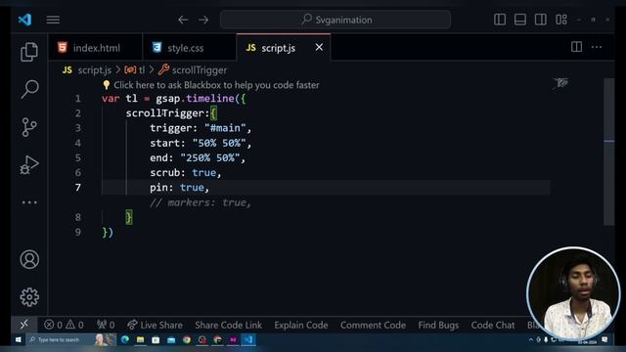The image size is (626, 352).
Task: Go forward with the right arrow
Action: pyautogui.click(x=203, y=20)
